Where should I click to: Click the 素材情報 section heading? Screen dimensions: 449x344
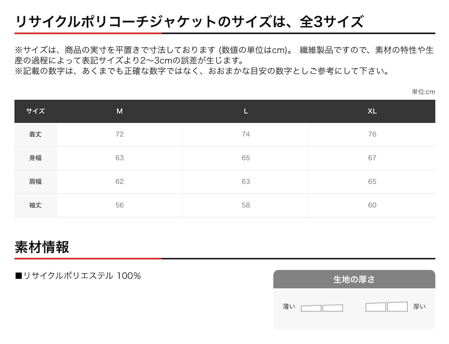(x=42, y=247)
